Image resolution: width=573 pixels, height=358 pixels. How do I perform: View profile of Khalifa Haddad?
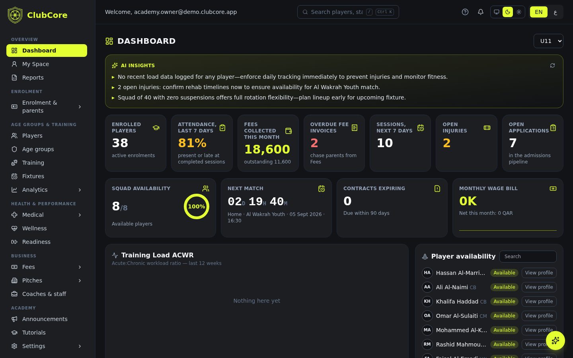click(539, 302)
